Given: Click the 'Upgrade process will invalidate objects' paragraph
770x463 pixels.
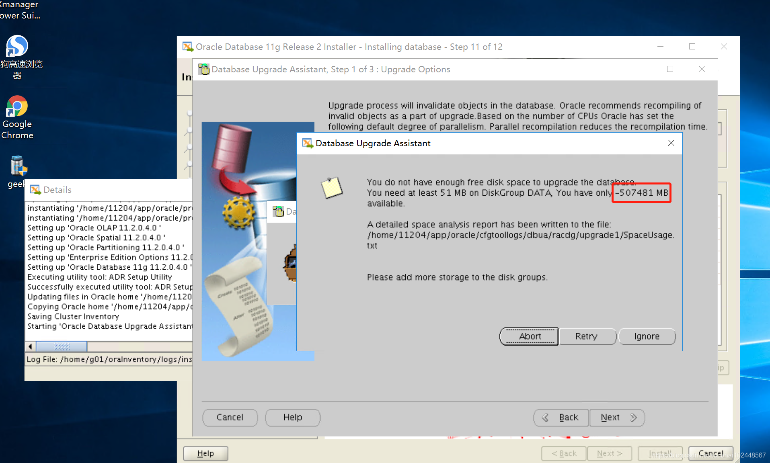Looking at the screenshot, I should click(518, 116).
